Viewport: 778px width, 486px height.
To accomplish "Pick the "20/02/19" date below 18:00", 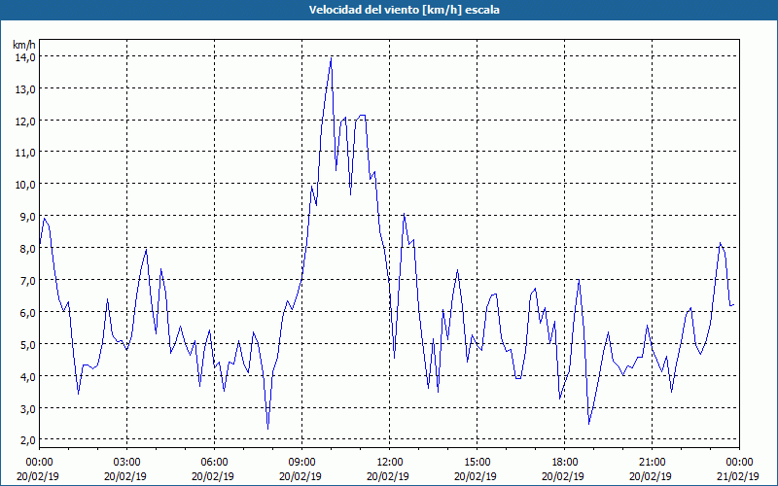I will coord(564,476).
